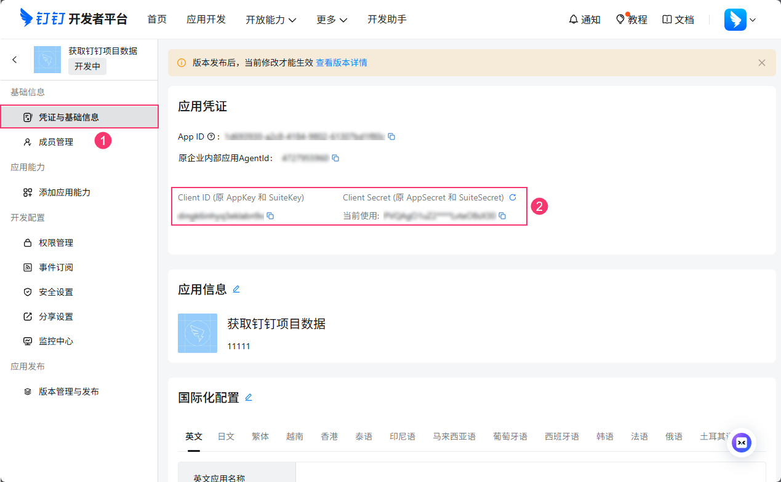
Task: Click the app description 11111
Action: pyautogui.click(x=239, y=346)
